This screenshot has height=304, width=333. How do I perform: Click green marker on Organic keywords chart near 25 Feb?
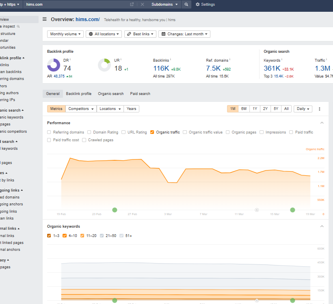click(115, 300)
